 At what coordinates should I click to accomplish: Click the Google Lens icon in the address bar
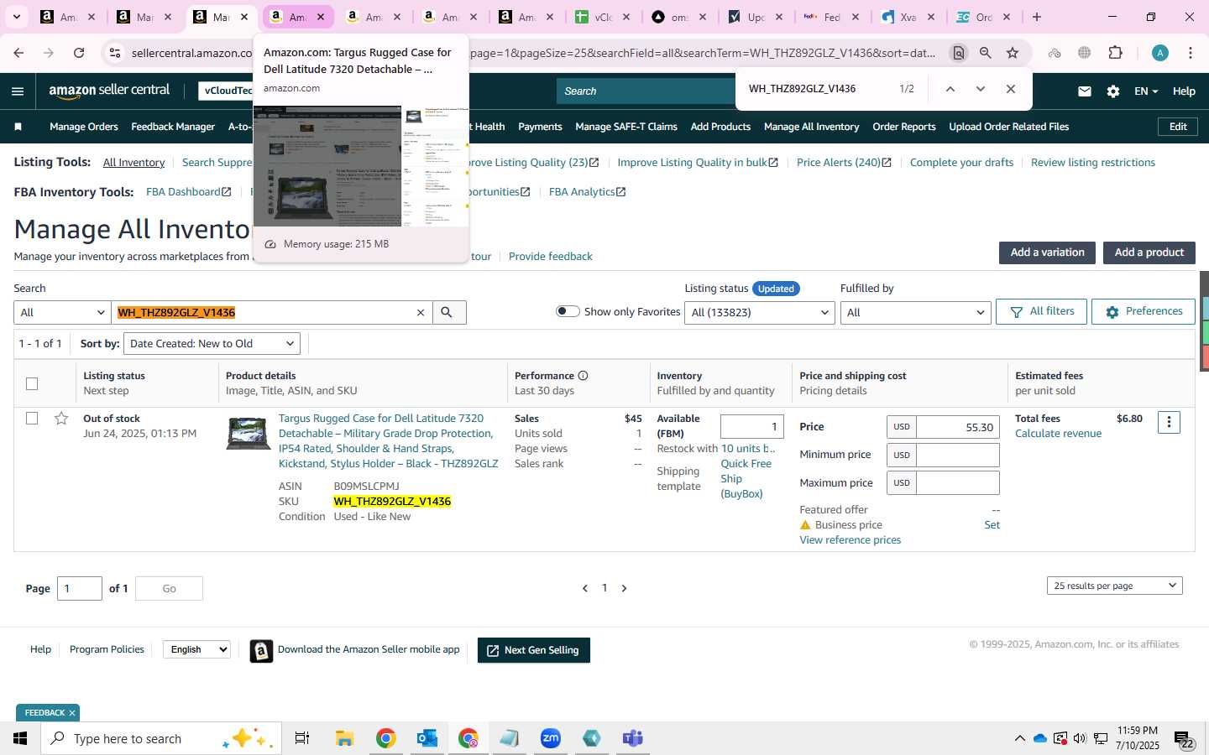(x=958, y=53)
